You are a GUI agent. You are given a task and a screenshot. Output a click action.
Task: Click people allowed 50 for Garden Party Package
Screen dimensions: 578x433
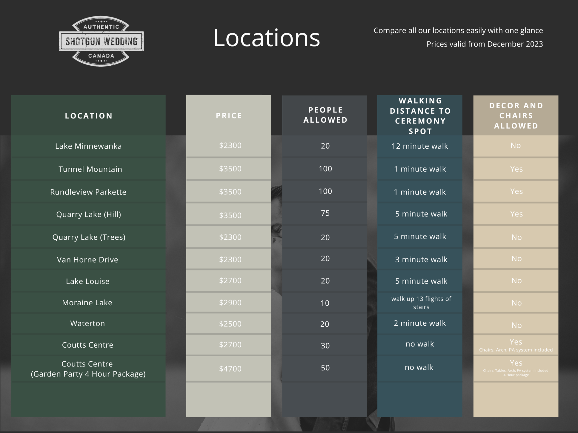point(325,368)
